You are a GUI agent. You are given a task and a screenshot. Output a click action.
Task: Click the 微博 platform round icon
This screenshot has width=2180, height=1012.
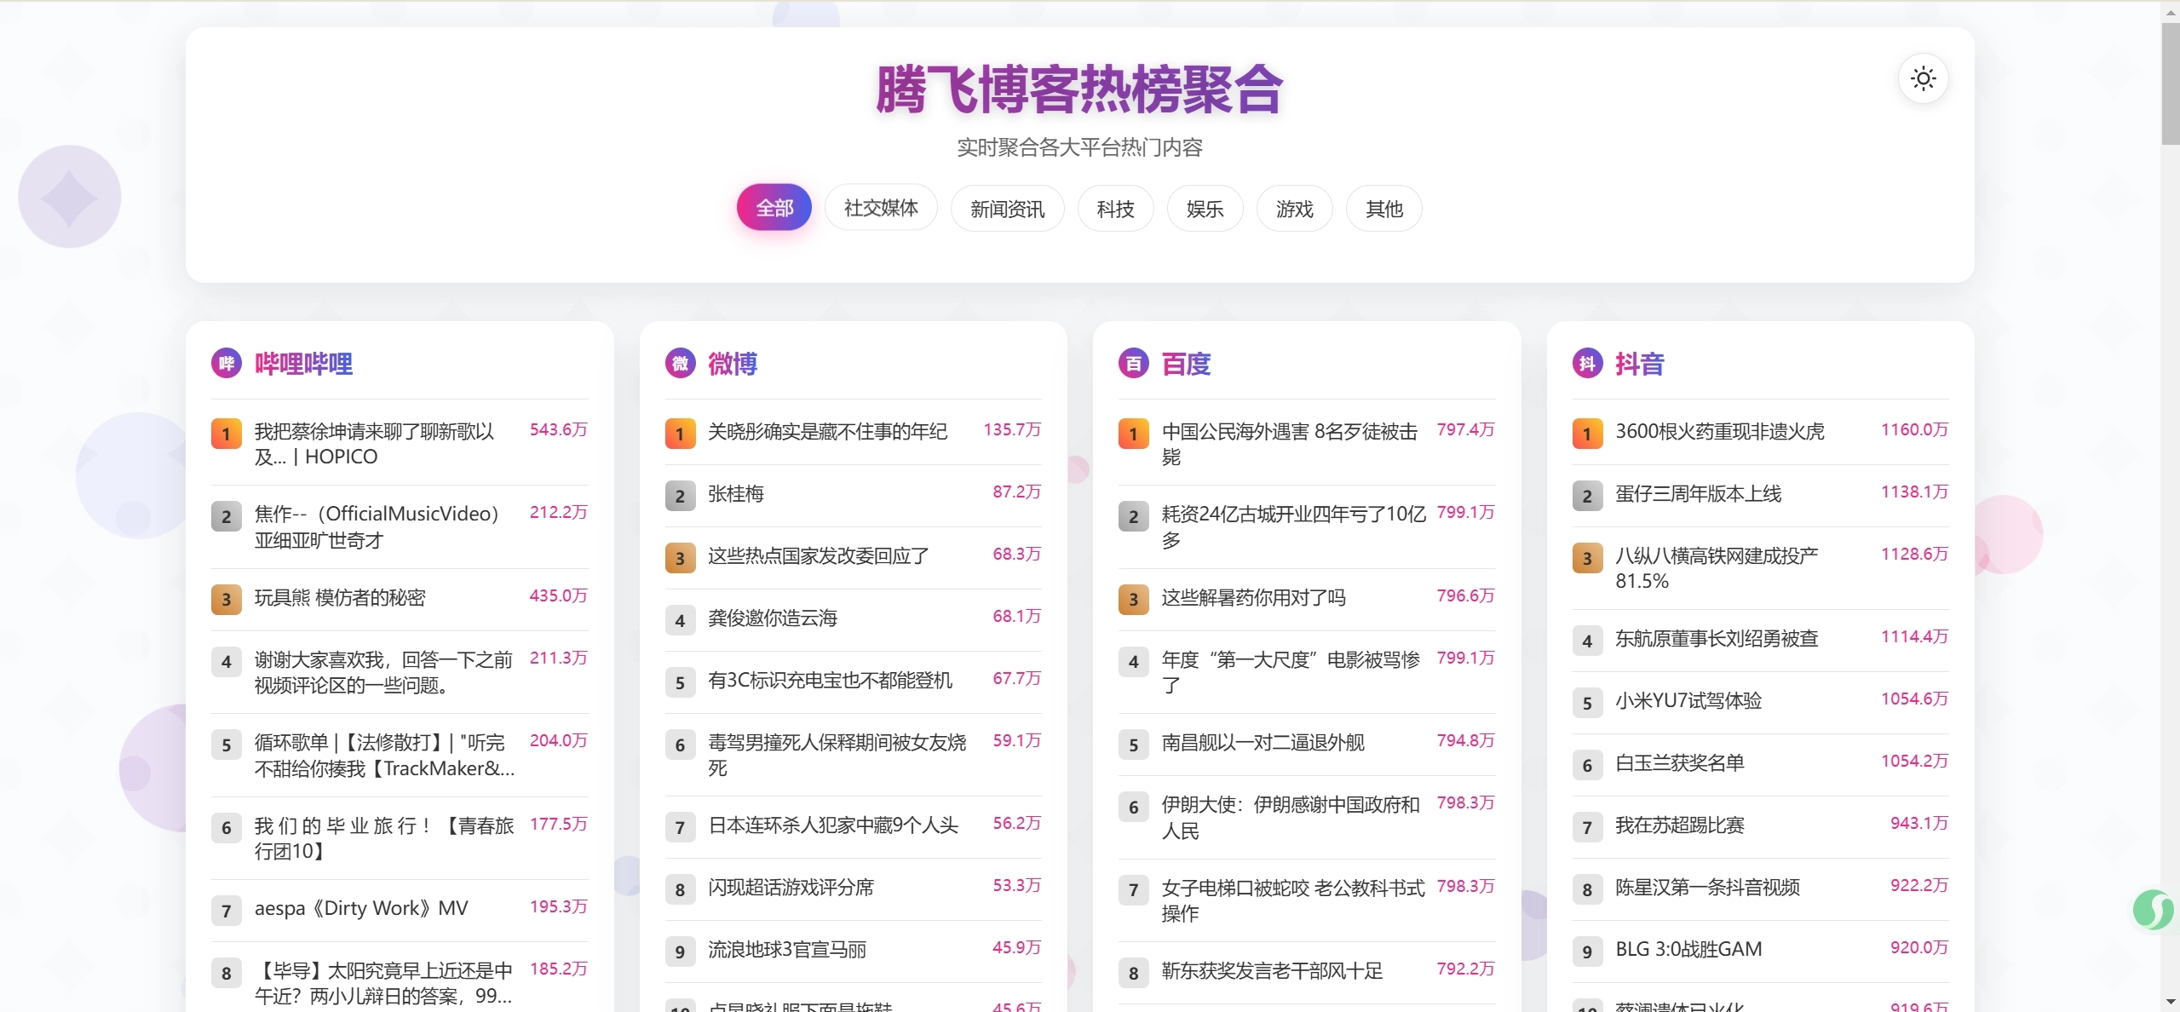click(x=680, y=364)
